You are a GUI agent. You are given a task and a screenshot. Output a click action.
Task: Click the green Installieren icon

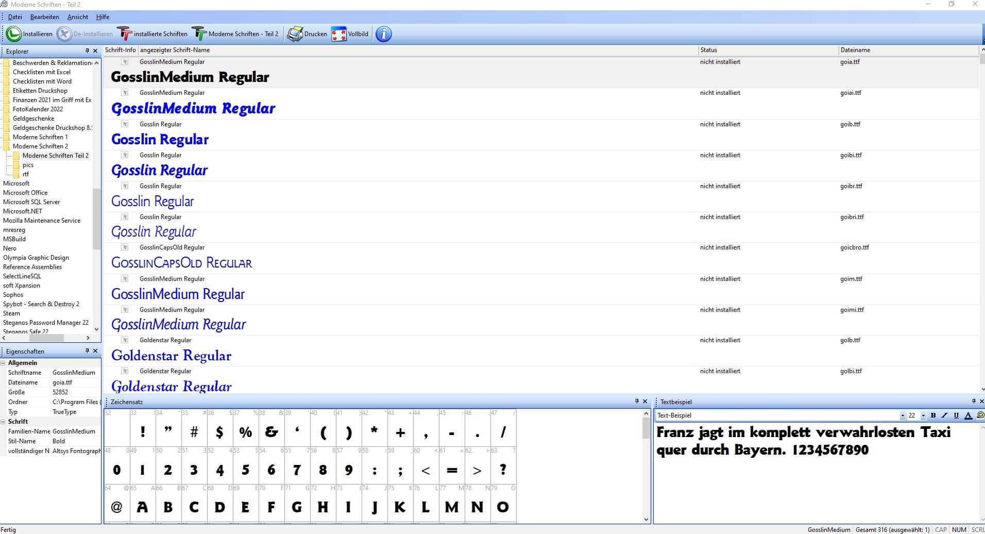pyautogui.click(x=13, y=34)
